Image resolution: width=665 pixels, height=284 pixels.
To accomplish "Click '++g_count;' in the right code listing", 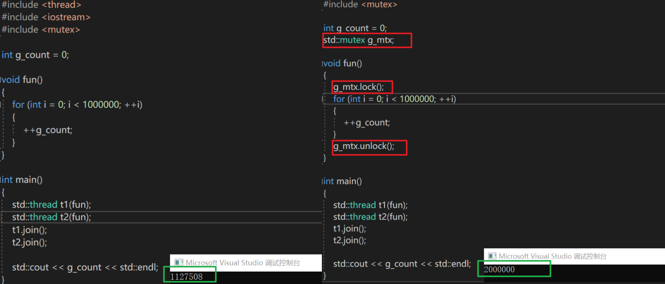I will click(x=367, y=122).
